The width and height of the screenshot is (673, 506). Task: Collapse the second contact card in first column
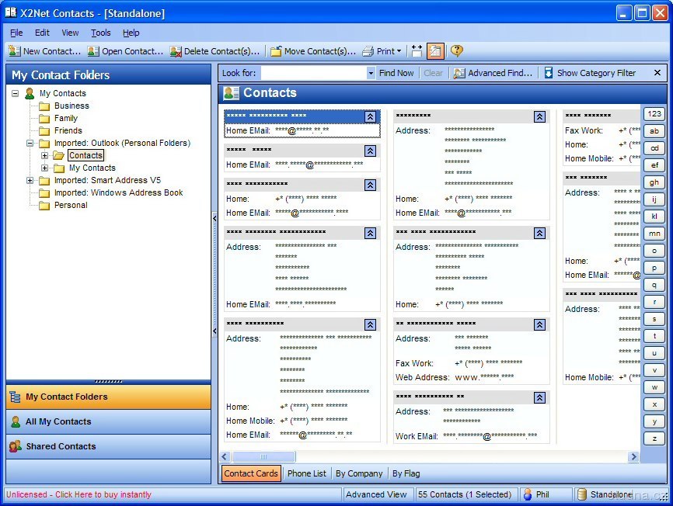click(371, 151)
